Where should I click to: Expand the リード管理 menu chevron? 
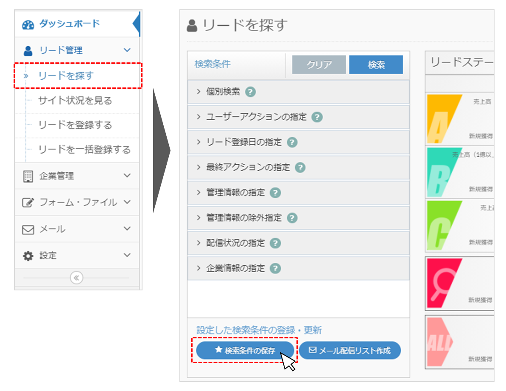(127, 51)
